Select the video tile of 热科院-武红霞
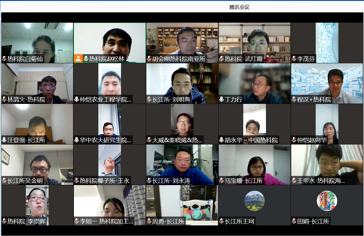Screen dimensions: 364x236 tap(254, 43)
